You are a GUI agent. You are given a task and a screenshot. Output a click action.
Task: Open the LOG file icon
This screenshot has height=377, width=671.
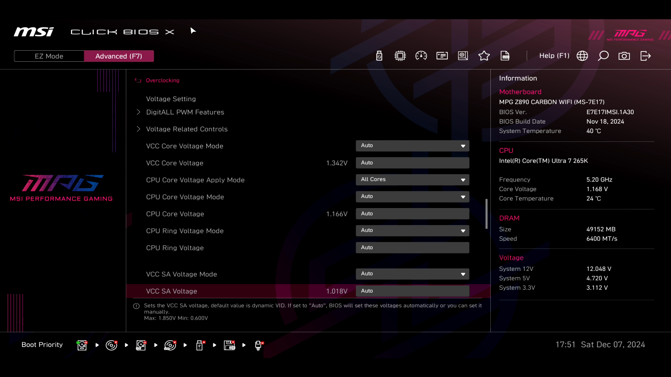click(505, 56)
